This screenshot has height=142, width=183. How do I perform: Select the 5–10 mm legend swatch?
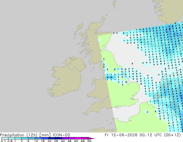click(x=31, y=138)
